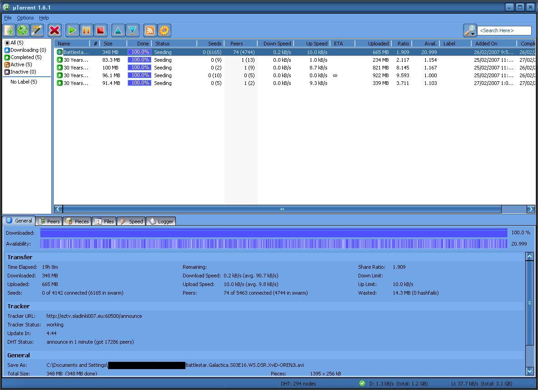Switch to the Files tab

(x=105, y=222)
